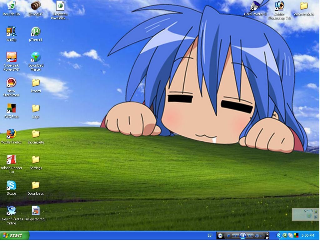
Task: Click the globe icon in floating widget
Action: point(309,216)
